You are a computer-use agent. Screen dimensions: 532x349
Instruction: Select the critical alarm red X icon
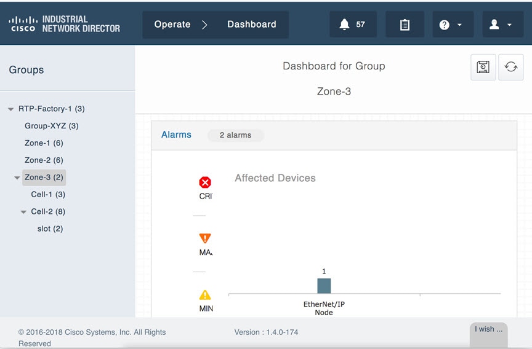(205, 182)
